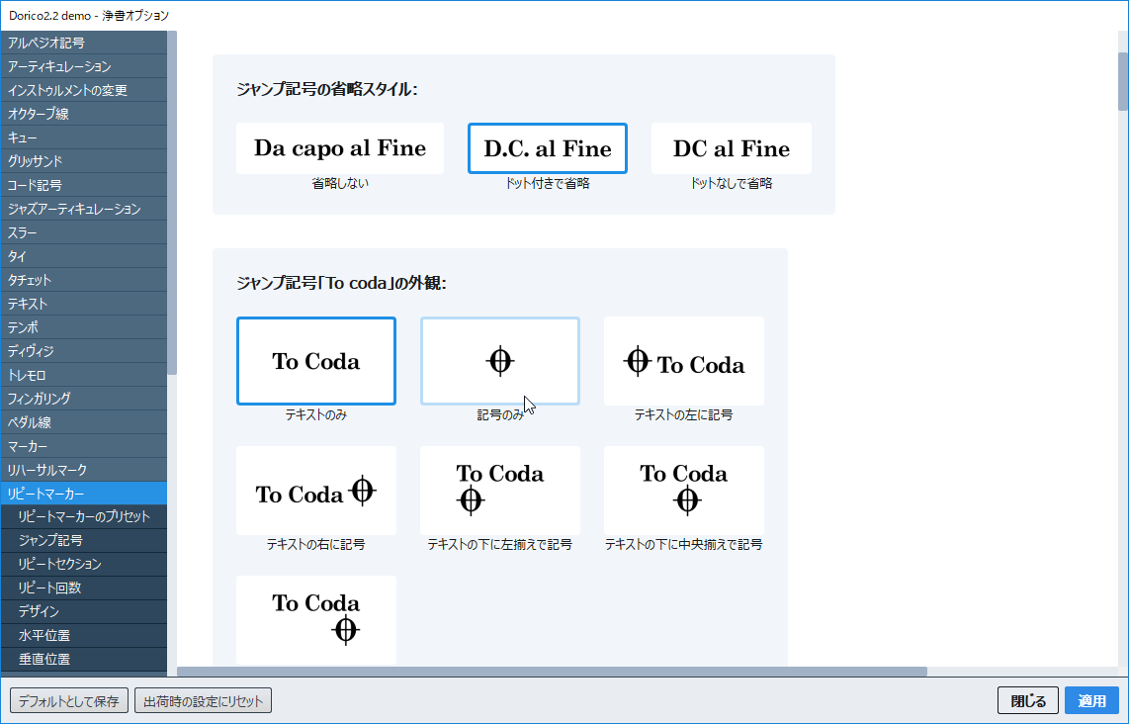Open the アルペジオ記号 category

83,43
